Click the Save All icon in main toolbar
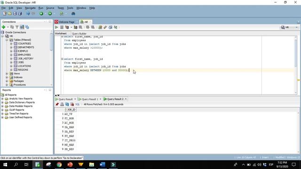 coord(20,14)
